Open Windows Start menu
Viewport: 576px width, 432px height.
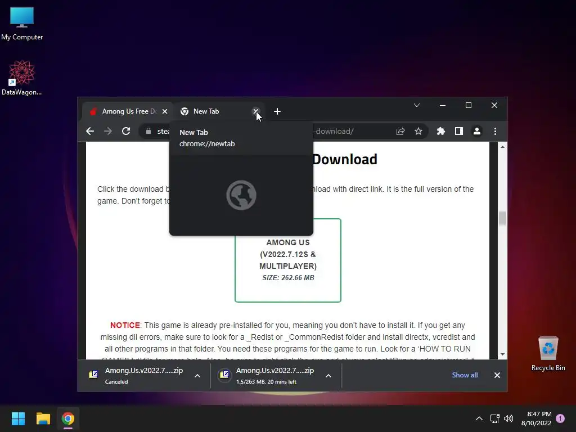click(x=18, y=418)
